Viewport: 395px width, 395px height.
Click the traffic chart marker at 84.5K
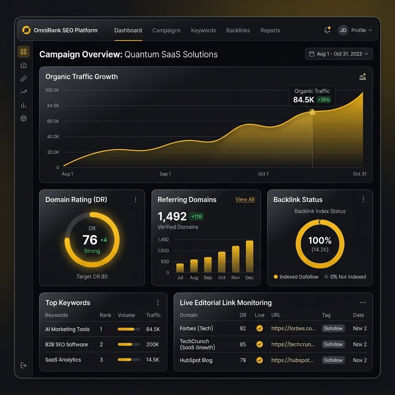pos(312,112)
